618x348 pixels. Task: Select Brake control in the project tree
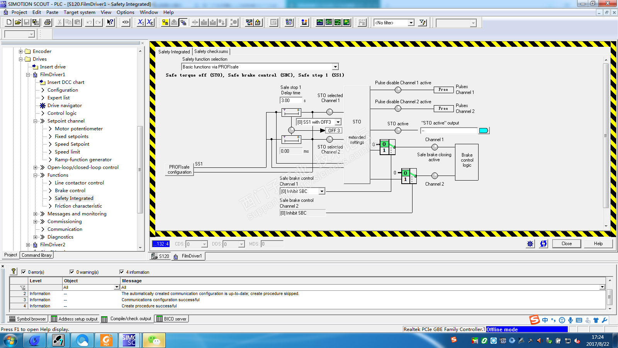70,191
